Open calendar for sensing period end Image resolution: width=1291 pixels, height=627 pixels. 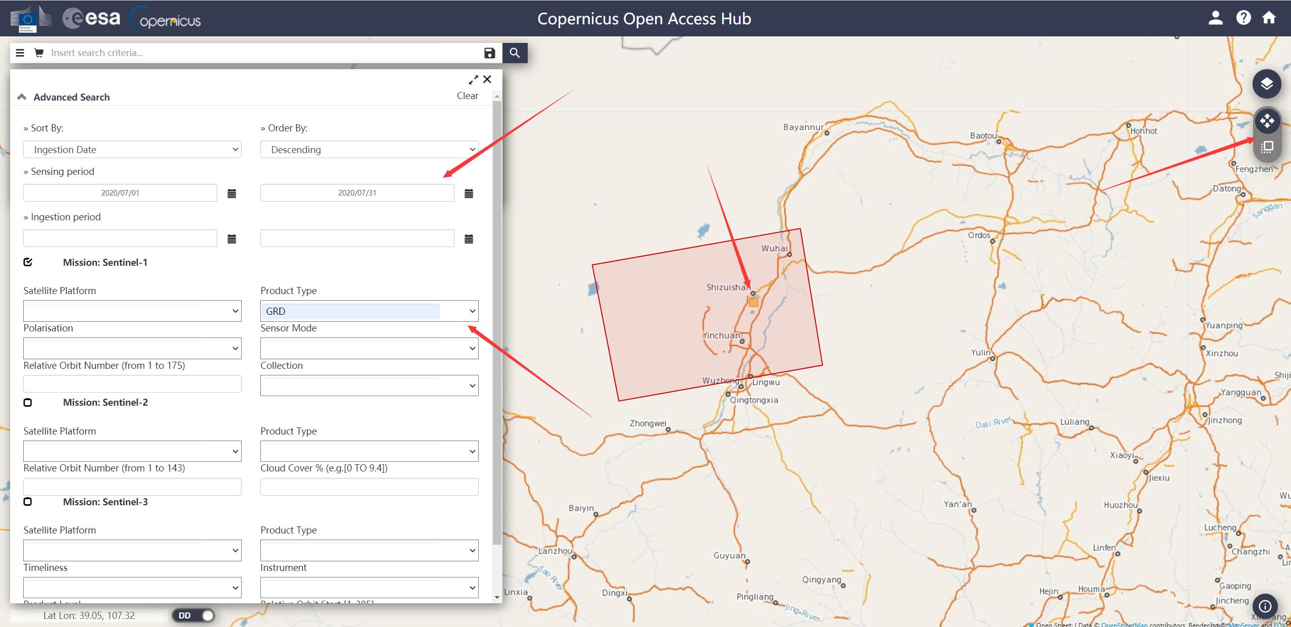tap(469, 194)
